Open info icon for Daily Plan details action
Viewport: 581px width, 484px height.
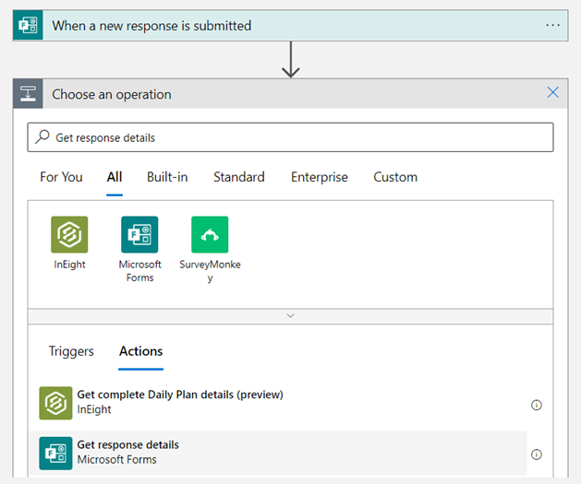pos(537,405)
